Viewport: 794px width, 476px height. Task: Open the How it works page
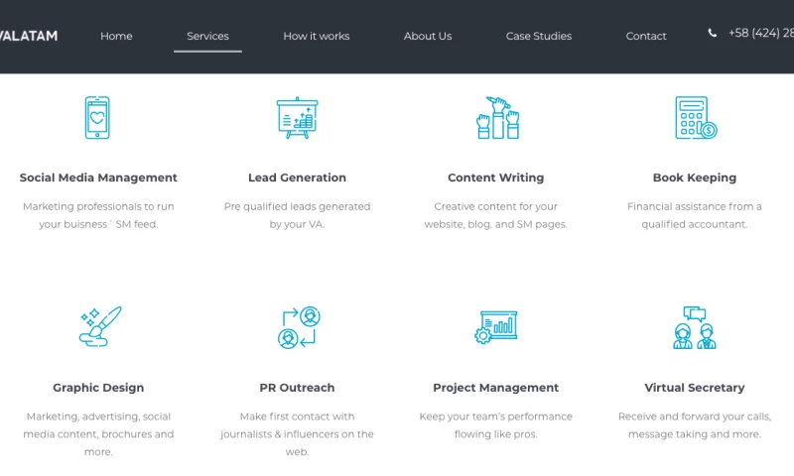pos(317,36)
